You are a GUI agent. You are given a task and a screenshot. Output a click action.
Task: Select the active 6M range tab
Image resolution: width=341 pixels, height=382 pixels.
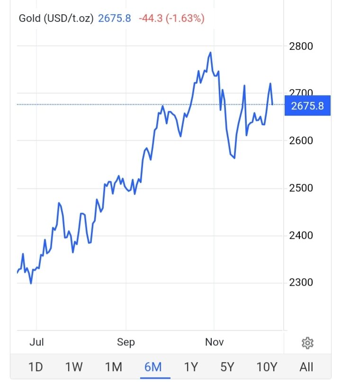coord(153,367)
